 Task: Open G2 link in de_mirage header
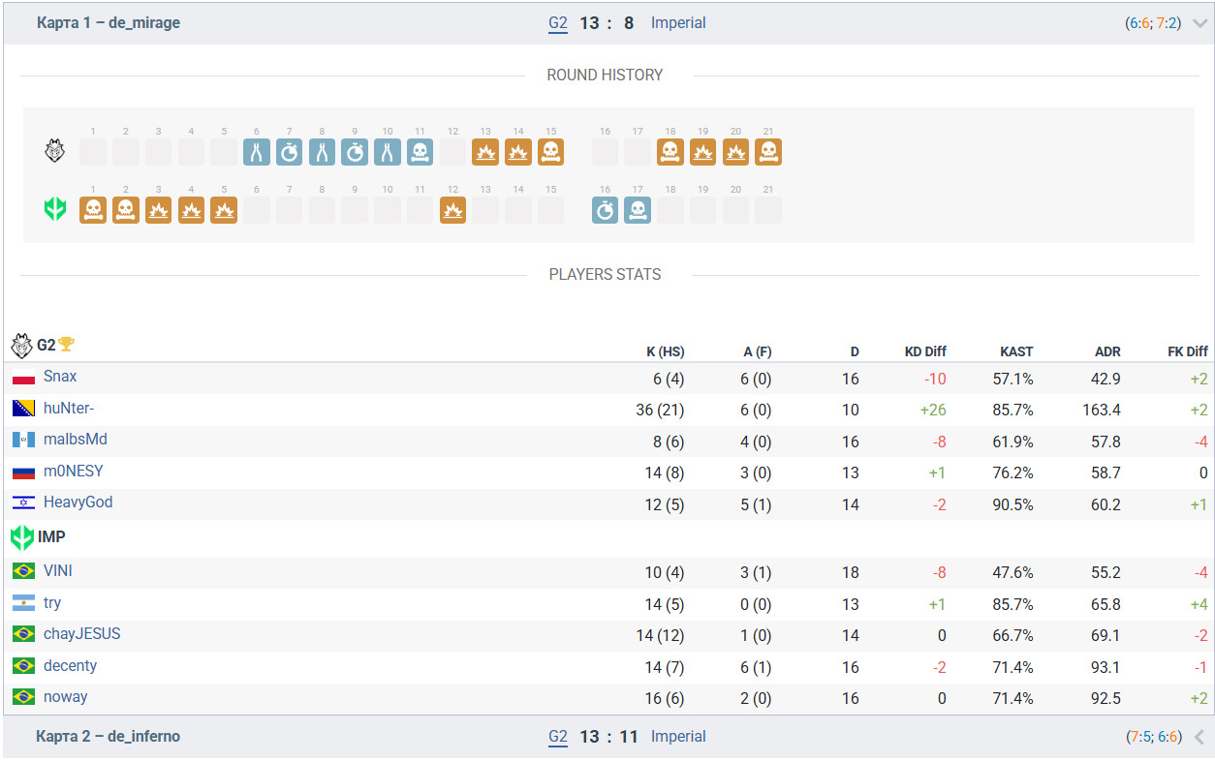[x=558, y=23]
